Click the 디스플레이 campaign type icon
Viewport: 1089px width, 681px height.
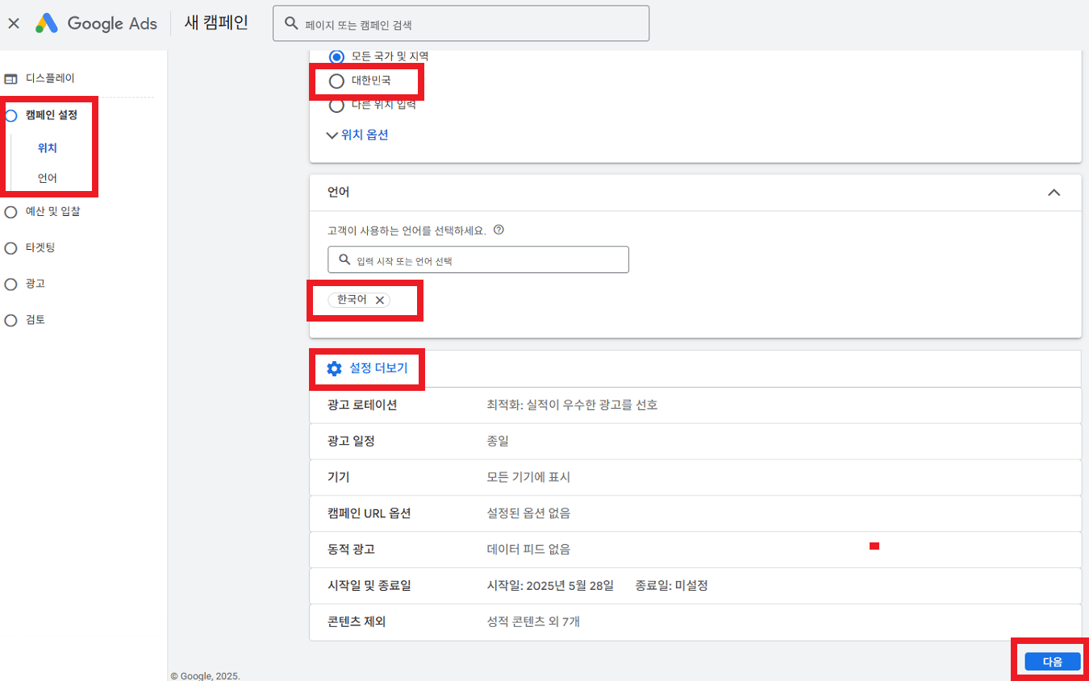click(x=11, y=79)
